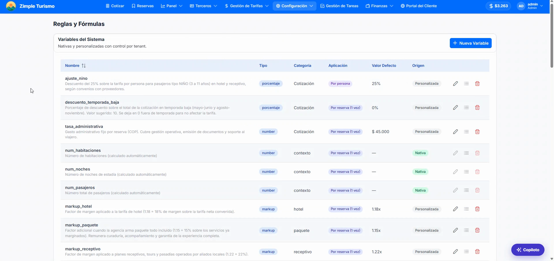The image size is (554, 261).
Task: Open list options for descuento_temporada_baja row
Action: point(466,108)
